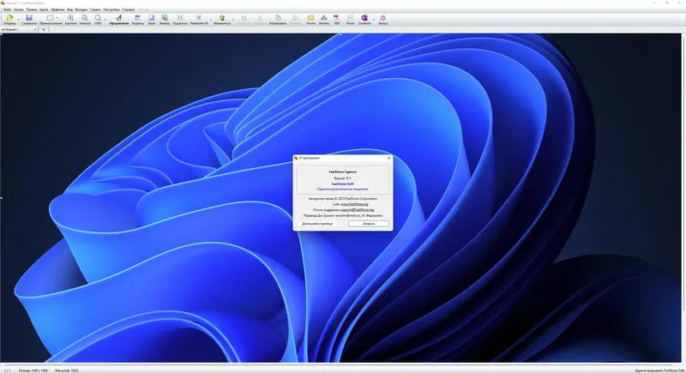Open the www.FastStone.org link

[x=354, y=204]
